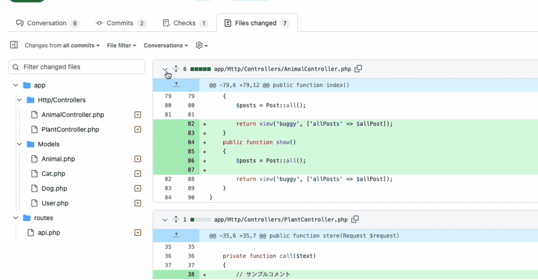Viewport: 538px width, 280px height.
Task: Collapse the AnimalController.php diff with chevron
Action: tap(165, 69)
